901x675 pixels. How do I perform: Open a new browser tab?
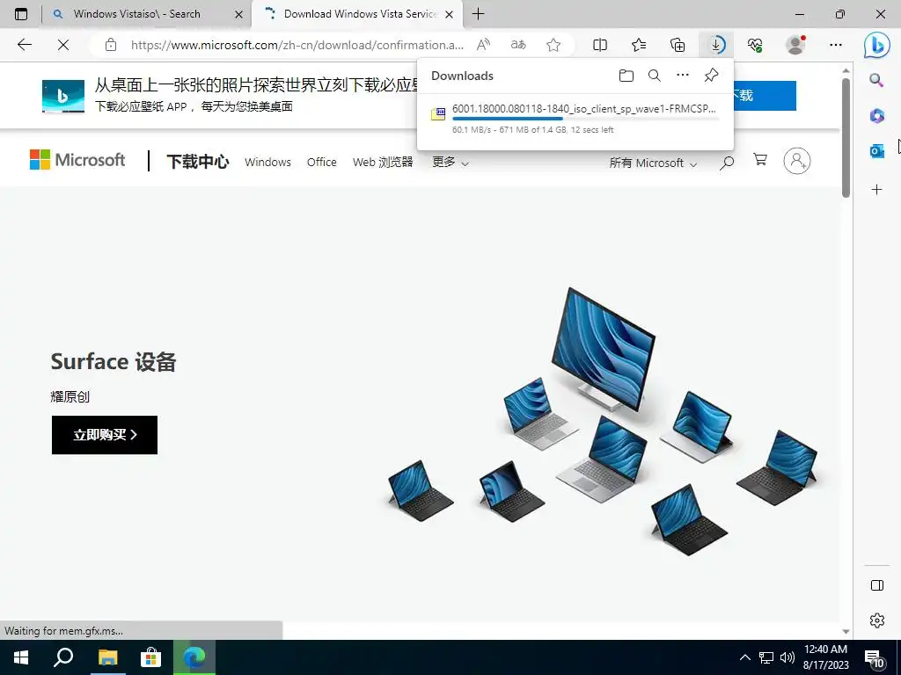(478, 14)
